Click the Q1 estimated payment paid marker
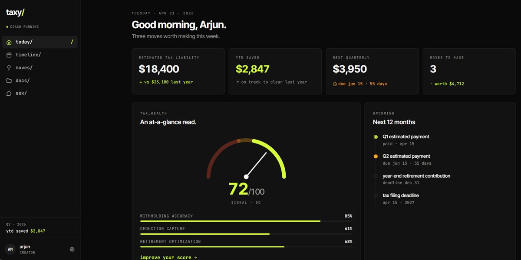The image size is (521, 260). click(376, 137)
